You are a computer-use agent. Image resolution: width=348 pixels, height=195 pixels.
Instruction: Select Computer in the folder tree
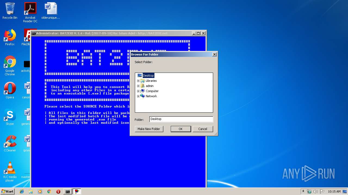coord(152,91)
